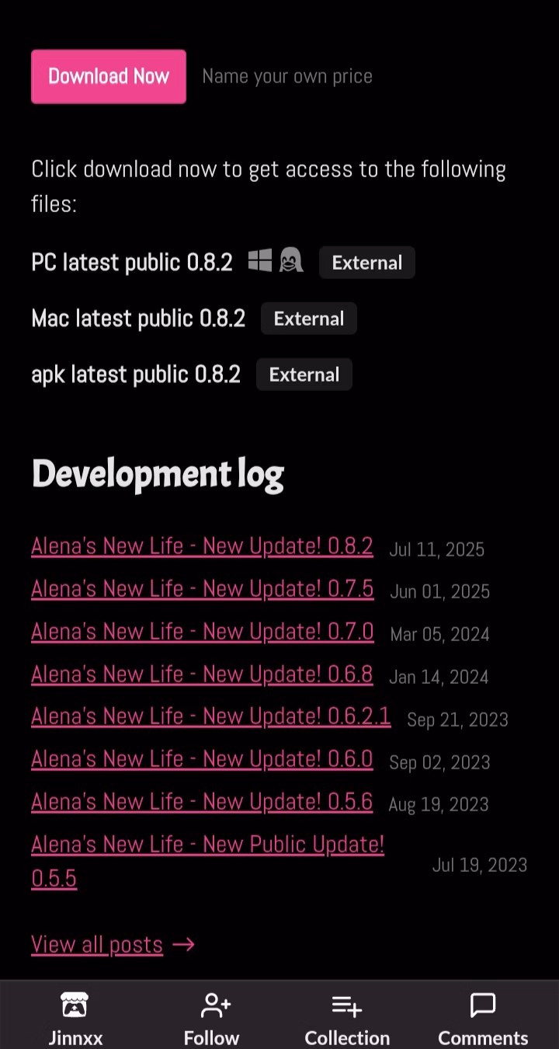
Task: Open the New Update! 0.6.0 devlog post
Action: point(202,759)
